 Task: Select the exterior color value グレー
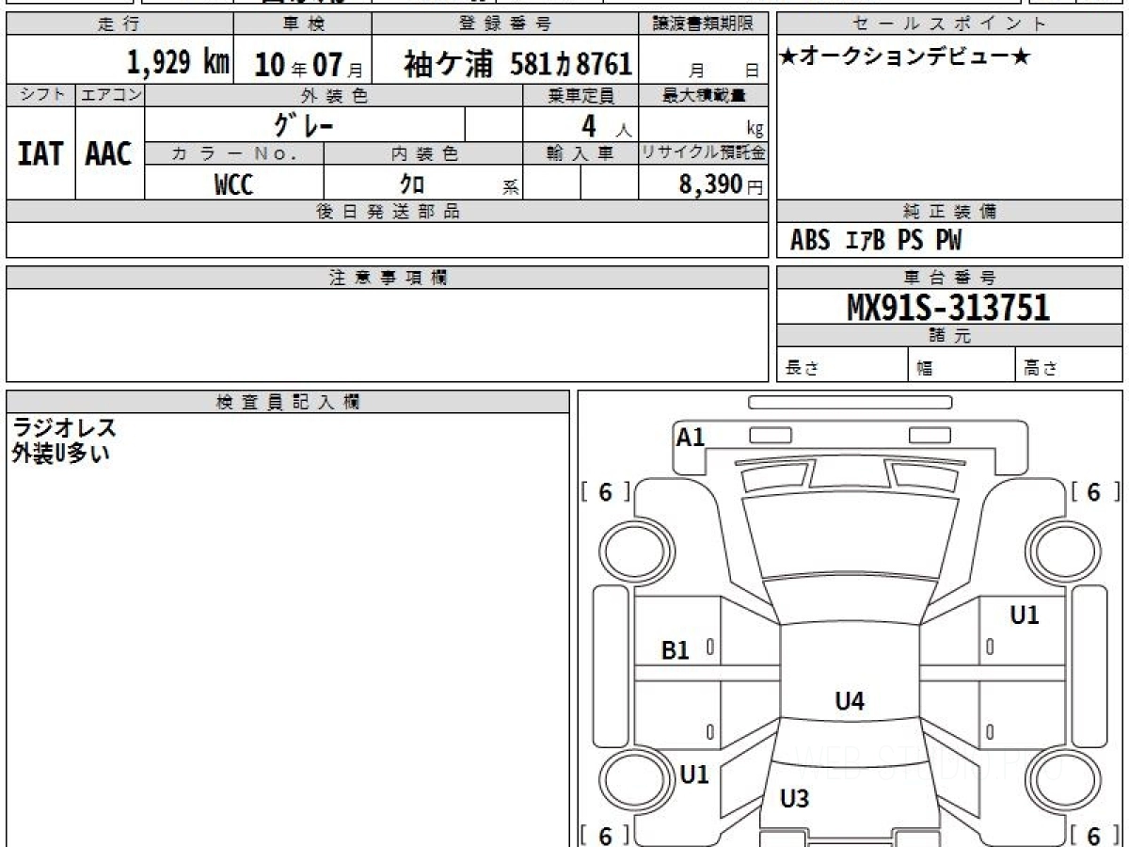pyautogui.click(x=304, y=124)
